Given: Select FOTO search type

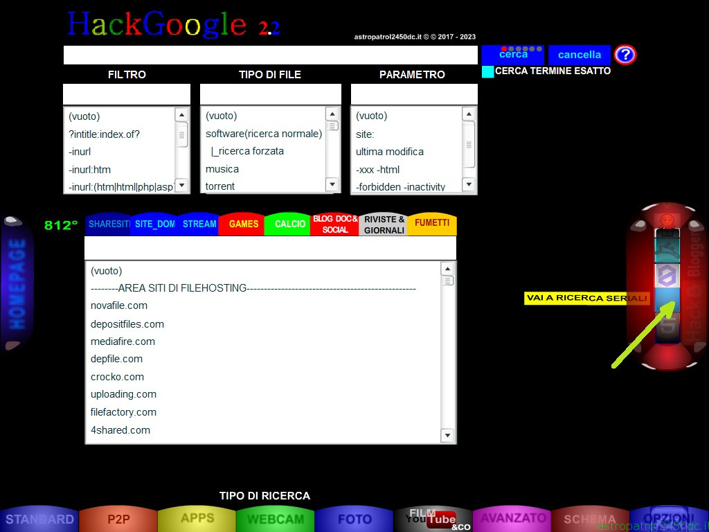Looking at the screenshot, I should (354, 519).
